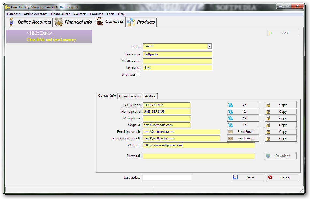Click the red X Cancel icon

[270, 178]
